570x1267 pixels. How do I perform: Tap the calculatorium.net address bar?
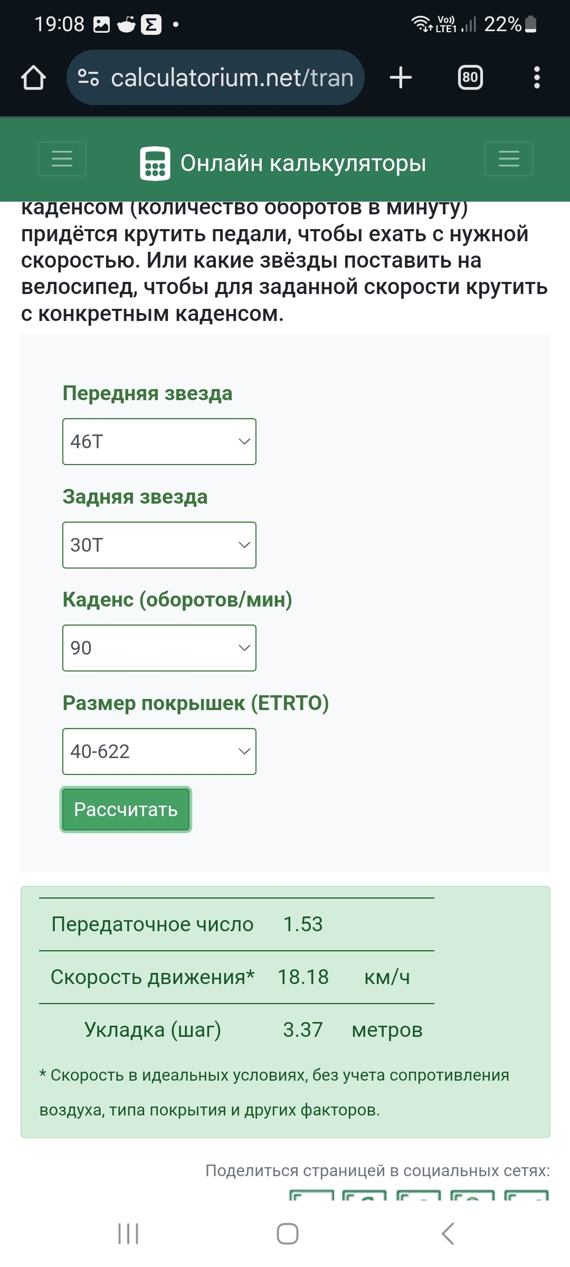(x=231, y=78)
